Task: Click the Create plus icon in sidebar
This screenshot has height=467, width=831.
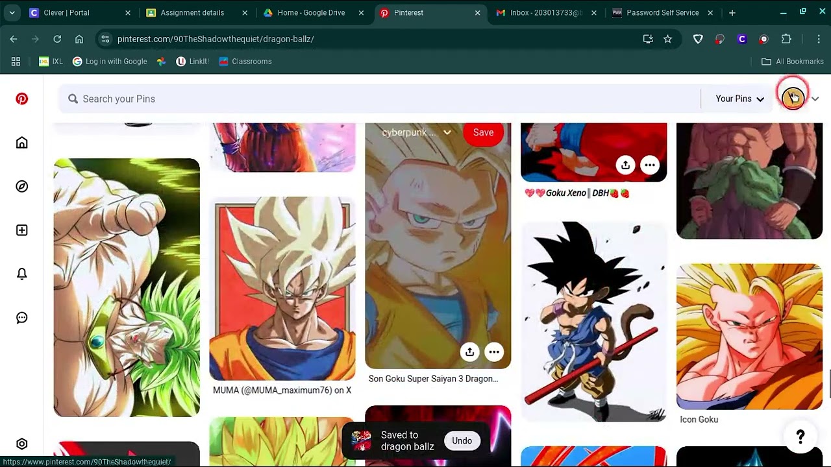Action: pos(22,230)
